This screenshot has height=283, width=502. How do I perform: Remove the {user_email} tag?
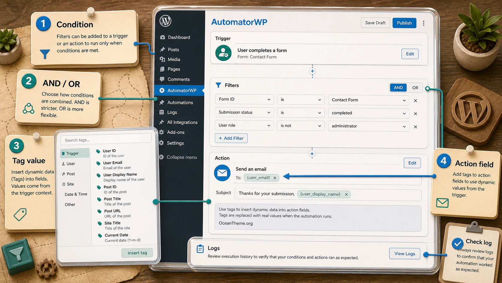click(x=275, y=178)
